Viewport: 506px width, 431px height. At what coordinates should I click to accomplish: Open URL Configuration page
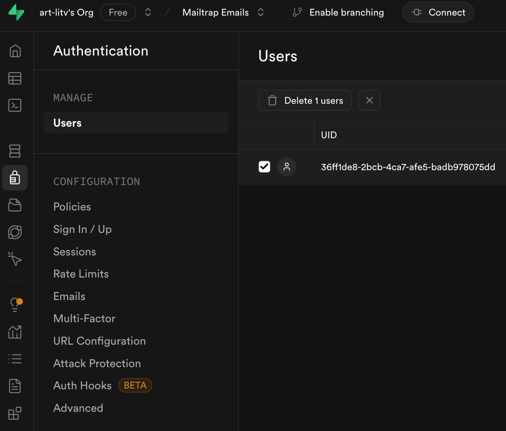click(x=99, y=341)
